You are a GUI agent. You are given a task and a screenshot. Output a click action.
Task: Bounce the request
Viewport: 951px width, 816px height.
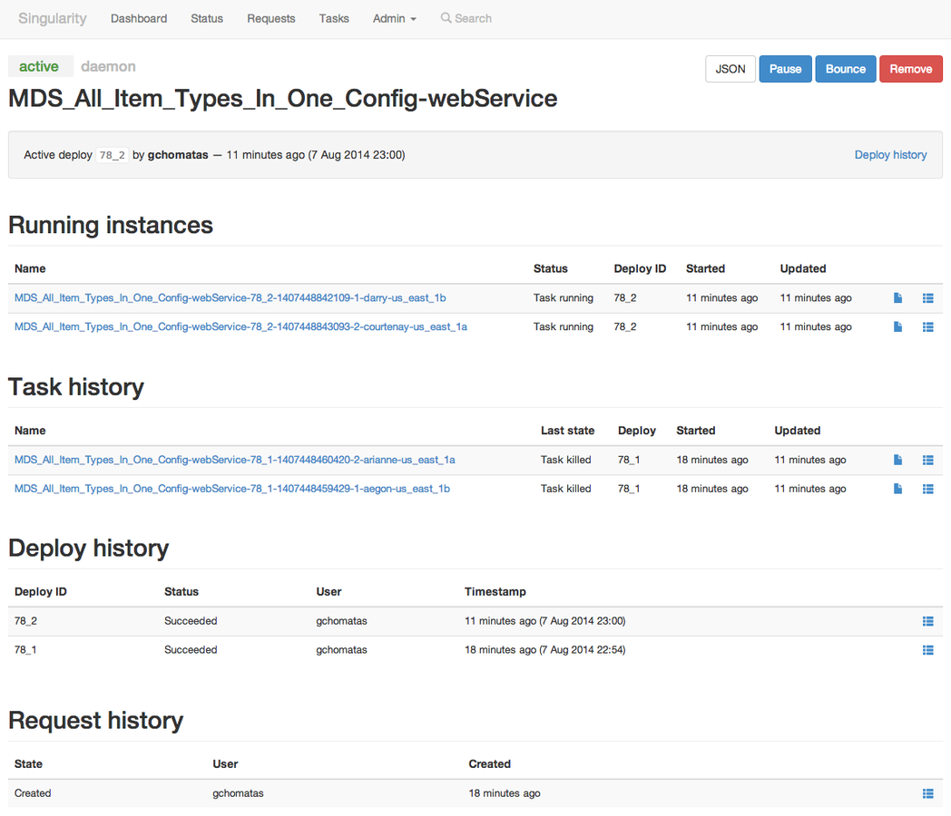846,69
